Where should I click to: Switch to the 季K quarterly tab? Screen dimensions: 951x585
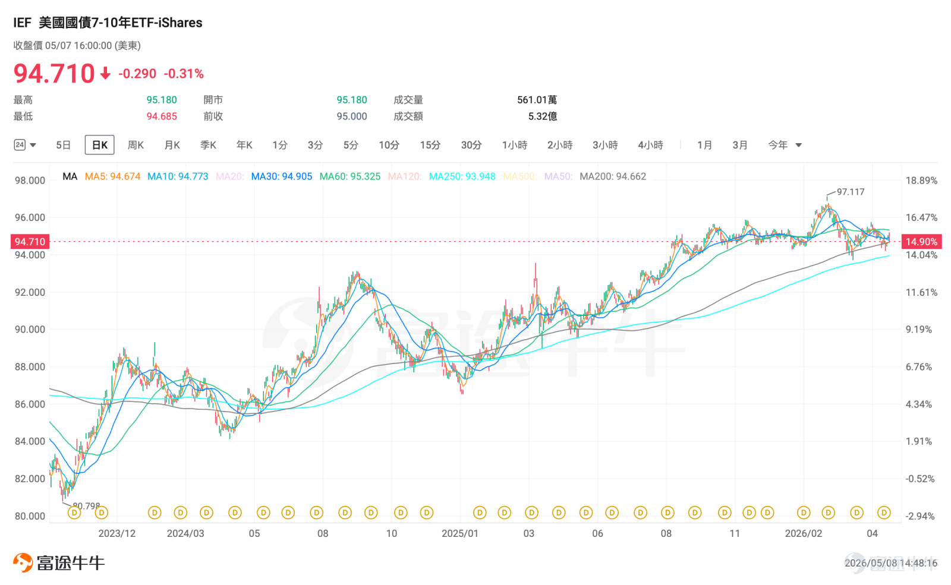208,145
